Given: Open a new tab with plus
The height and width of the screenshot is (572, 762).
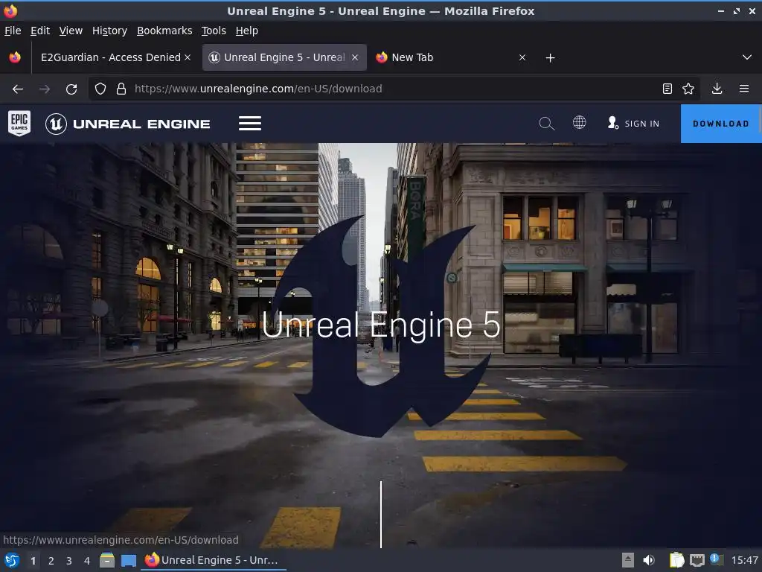Looking at the screenshot, I should pyautogui.click(x=550, y=58).
